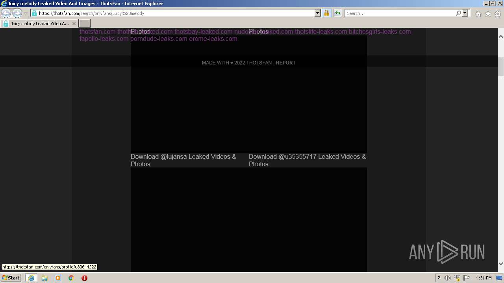Expand the address bar autocomplete dropdown
Image resolution: width=504 pixels, height=283 pixels.
tap(318, 13)
